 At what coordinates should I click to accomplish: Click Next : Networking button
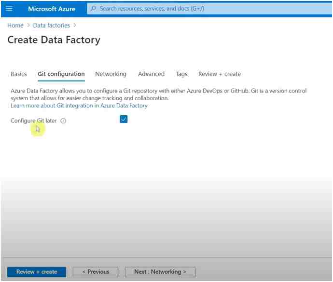[160, 272]
